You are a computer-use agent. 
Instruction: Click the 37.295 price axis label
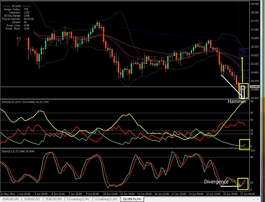point(255,30)
